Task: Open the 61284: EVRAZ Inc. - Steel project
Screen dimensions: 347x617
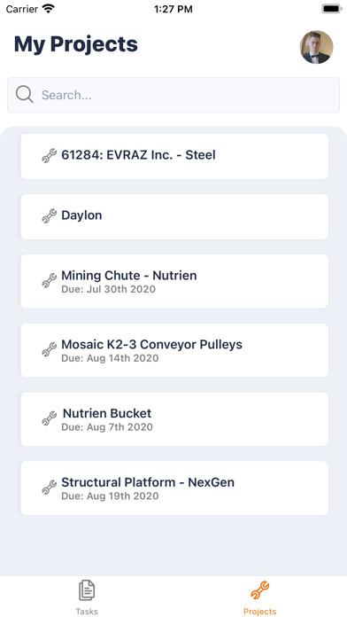Action: 174,156
